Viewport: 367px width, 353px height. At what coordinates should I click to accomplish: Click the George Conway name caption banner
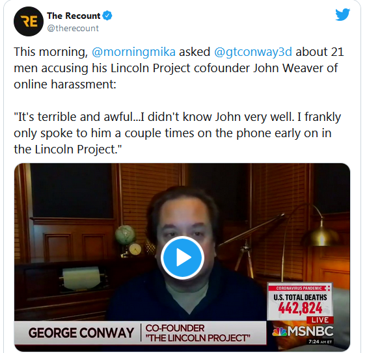(x=81, y=333)
